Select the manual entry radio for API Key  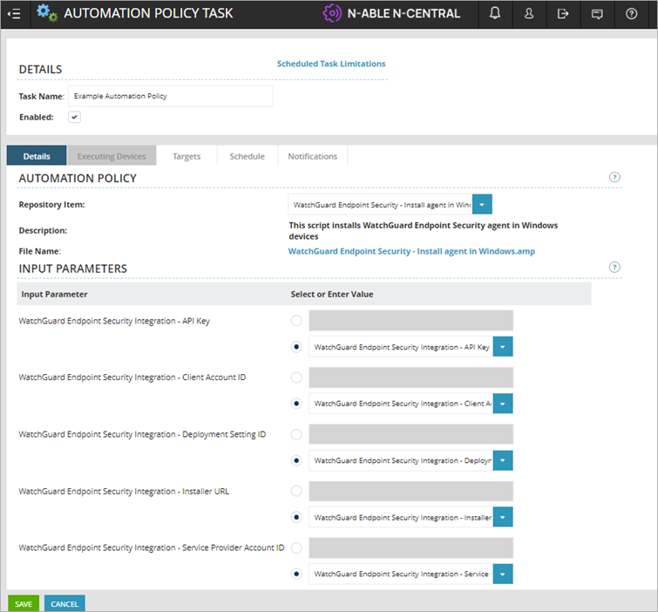pos(296,321)
